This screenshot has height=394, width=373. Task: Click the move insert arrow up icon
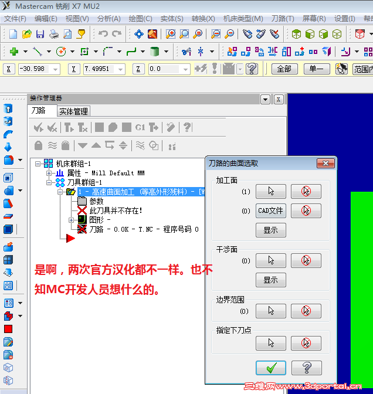(x=96, y=145)
